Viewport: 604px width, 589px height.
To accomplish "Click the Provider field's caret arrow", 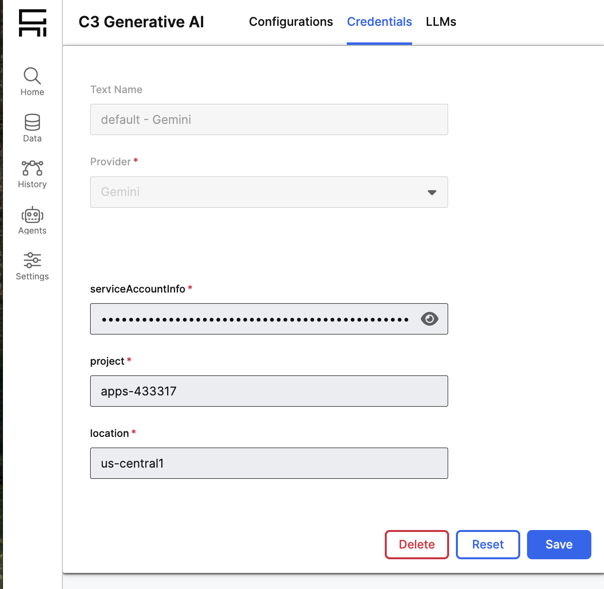I will coord(432,193).
